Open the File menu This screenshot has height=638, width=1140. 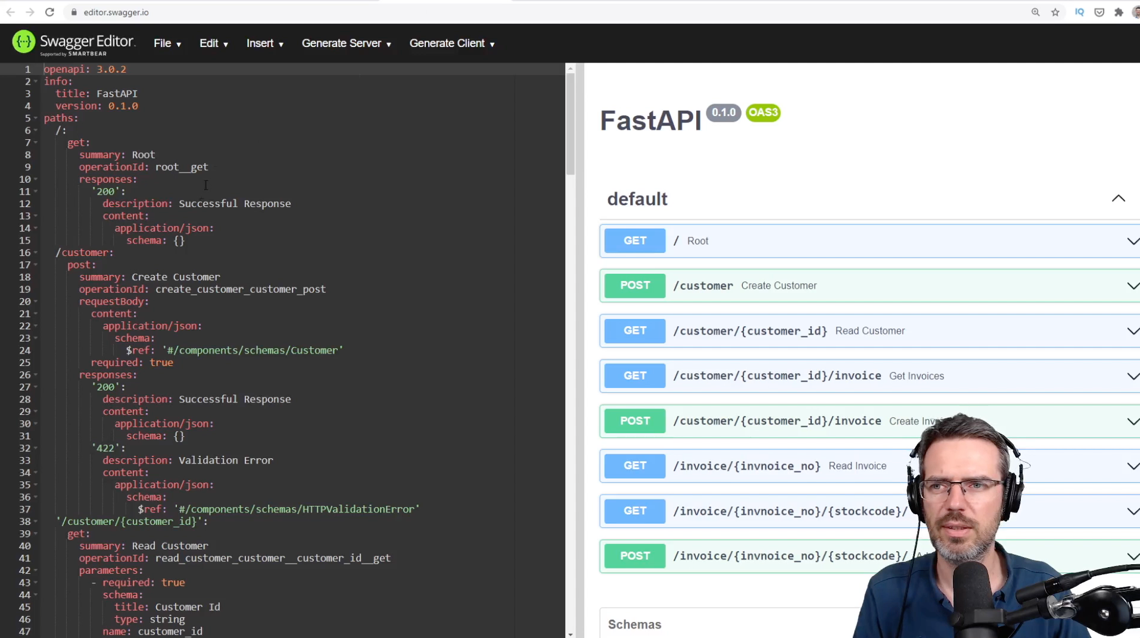click(x=167, y=43)
